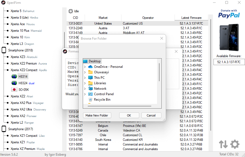Select the Control Panel icon
This screenshot has height=157, width=245.
90,94
